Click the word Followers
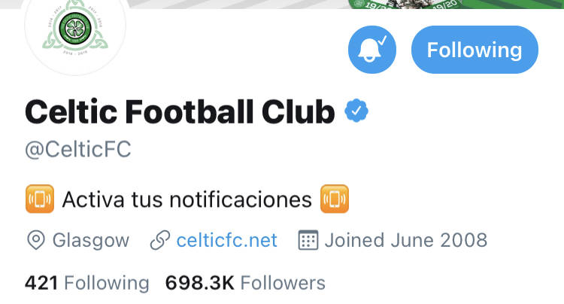The image size is (564, 304). [x=283, y=283]
